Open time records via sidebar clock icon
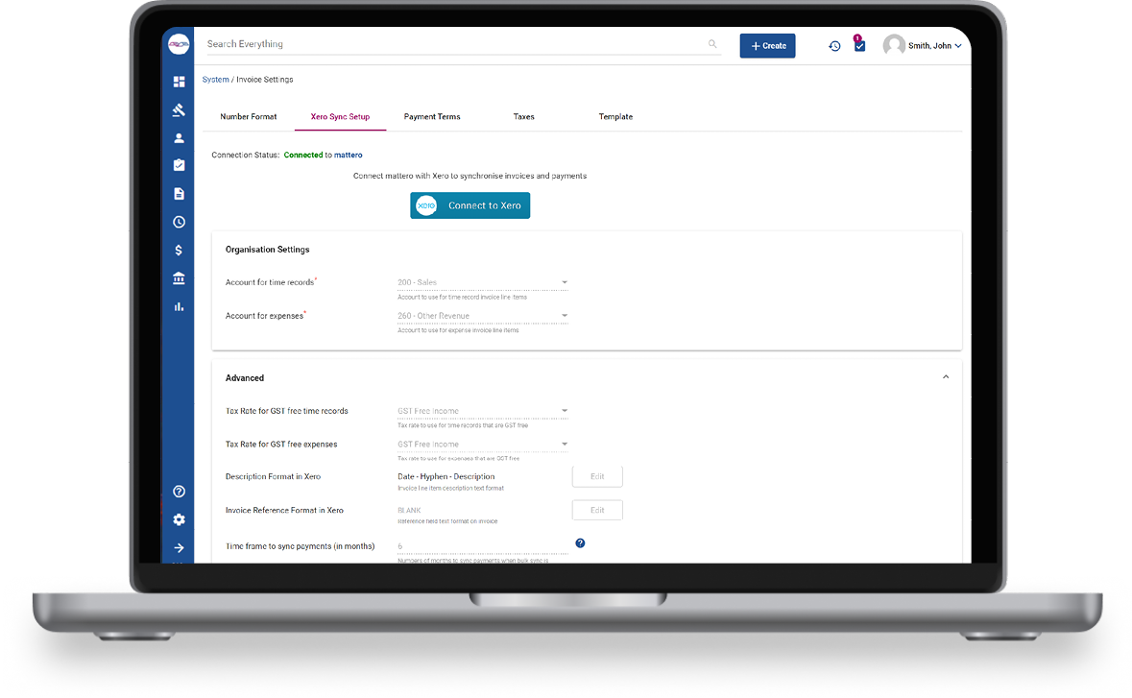Image resolution: width=1132 pixels, height=698 pixels. [x=179, y=222]
